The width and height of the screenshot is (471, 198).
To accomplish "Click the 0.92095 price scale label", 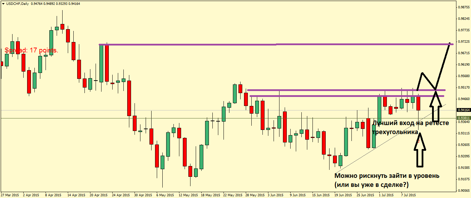I will click(464, 156).
